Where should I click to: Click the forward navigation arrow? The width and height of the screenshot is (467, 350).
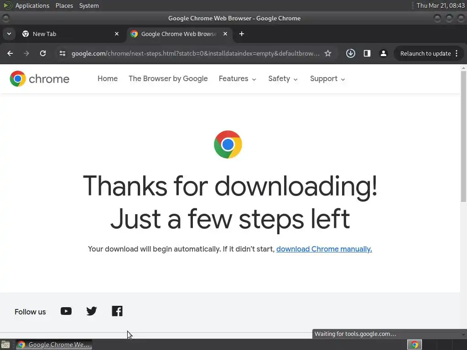[26, 54]
